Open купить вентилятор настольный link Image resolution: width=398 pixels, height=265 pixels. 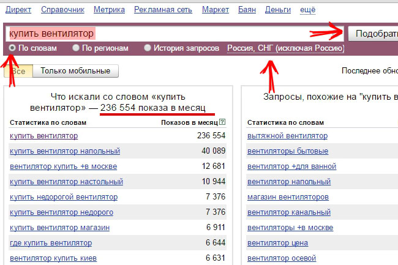67,182
